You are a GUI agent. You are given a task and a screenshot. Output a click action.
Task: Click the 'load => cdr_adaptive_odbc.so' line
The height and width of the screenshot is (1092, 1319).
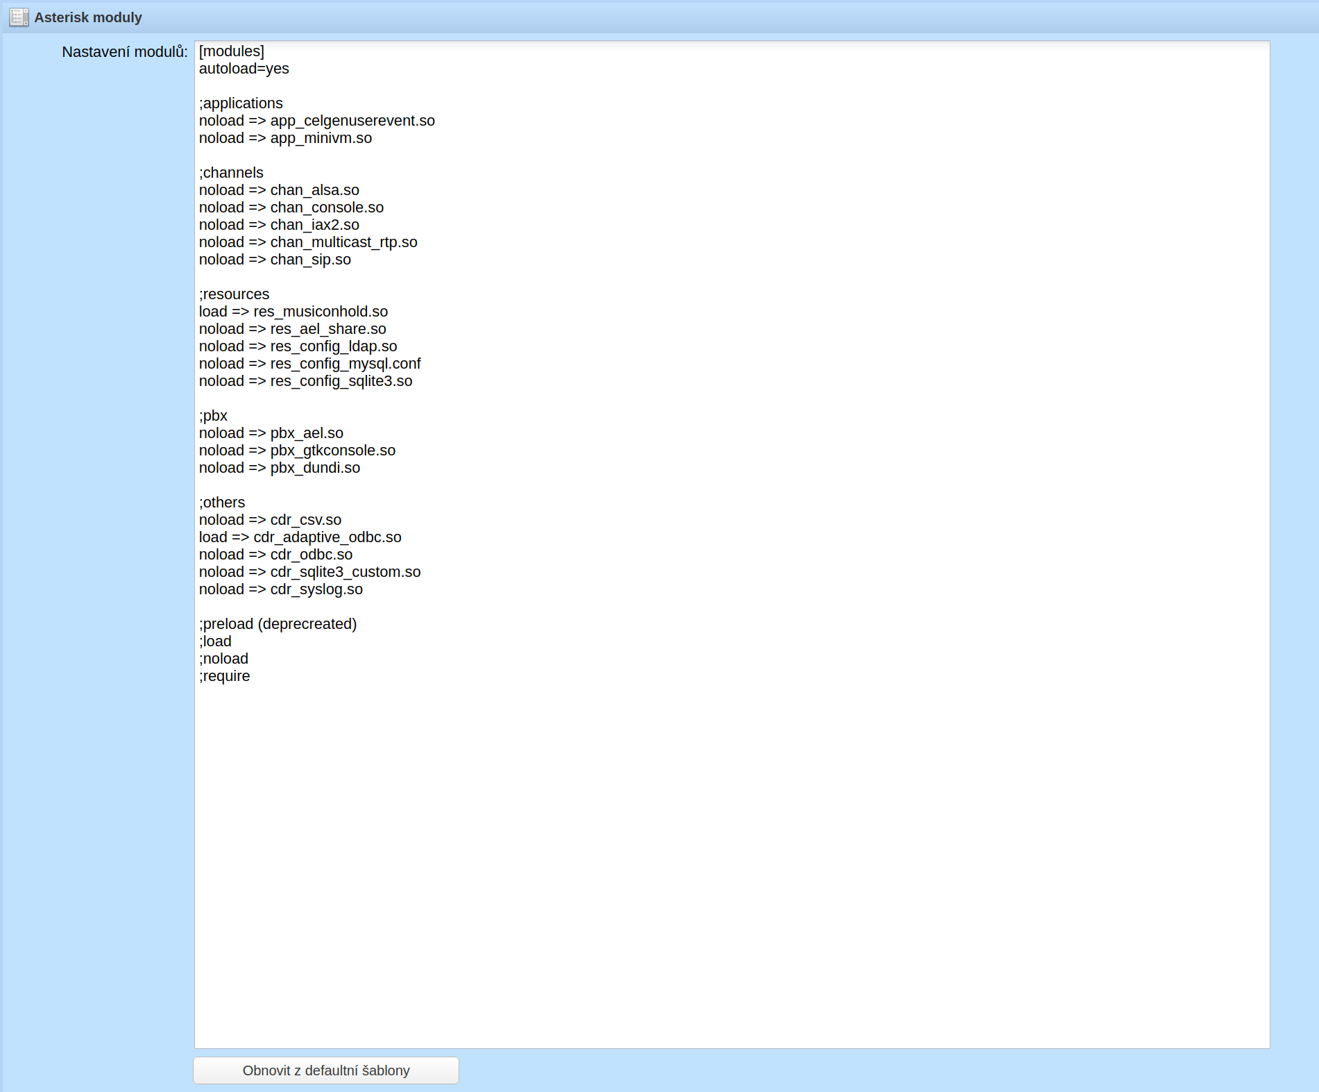point(300,537)
